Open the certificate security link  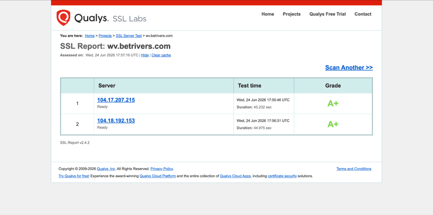coord(282,176)
